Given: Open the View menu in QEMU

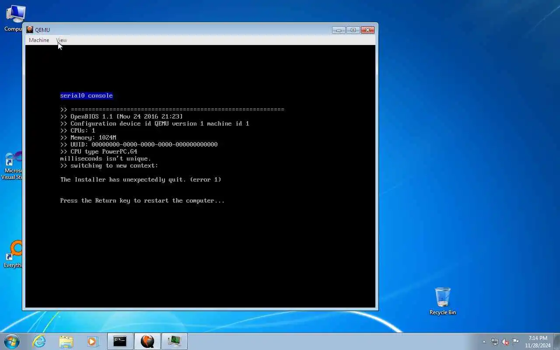Looking at the screenshot, I should (x=62, y=40).
